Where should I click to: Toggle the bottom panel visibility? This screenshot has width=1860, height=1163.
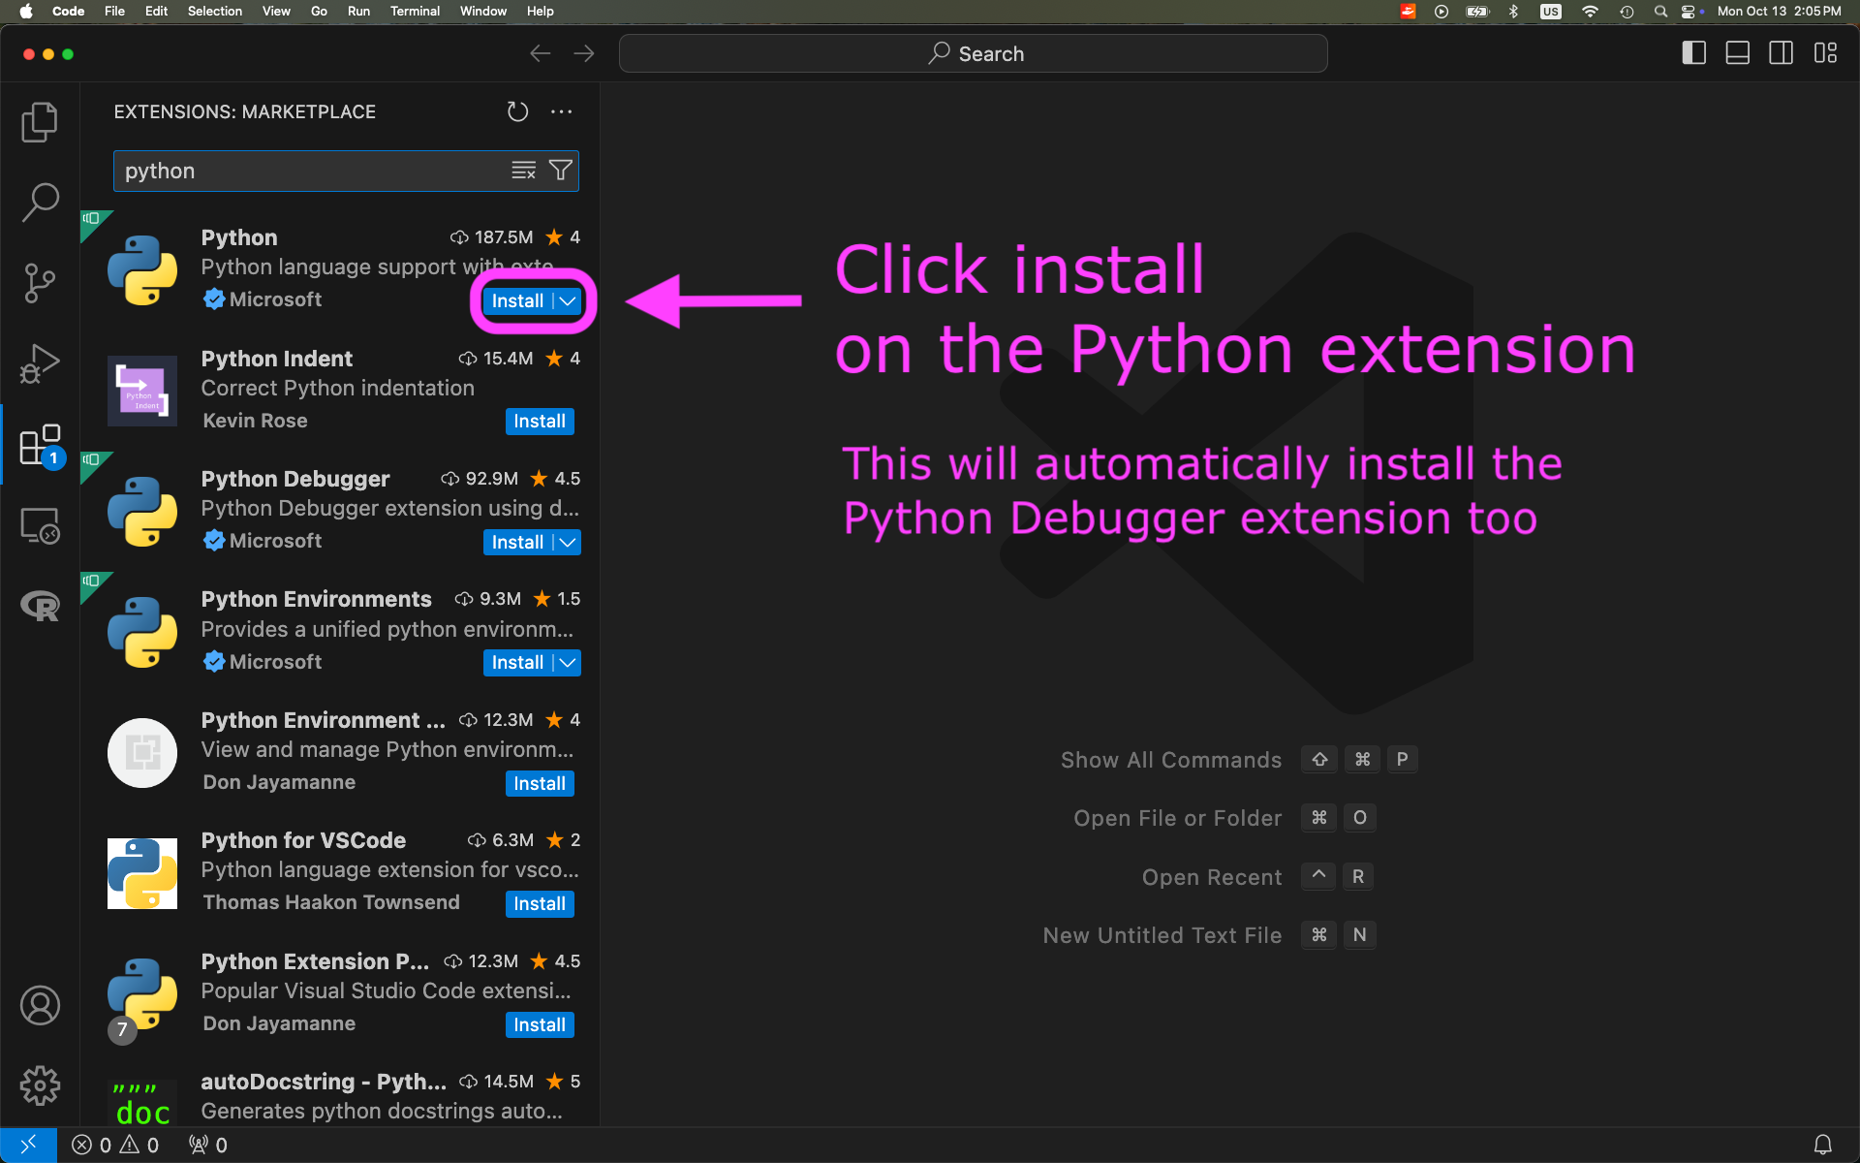pyautogui.click(x=1737, y=53)
